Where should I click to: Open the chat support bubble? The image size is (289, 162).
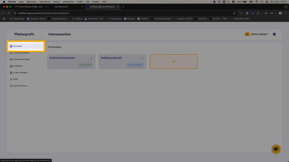point(276,149)
